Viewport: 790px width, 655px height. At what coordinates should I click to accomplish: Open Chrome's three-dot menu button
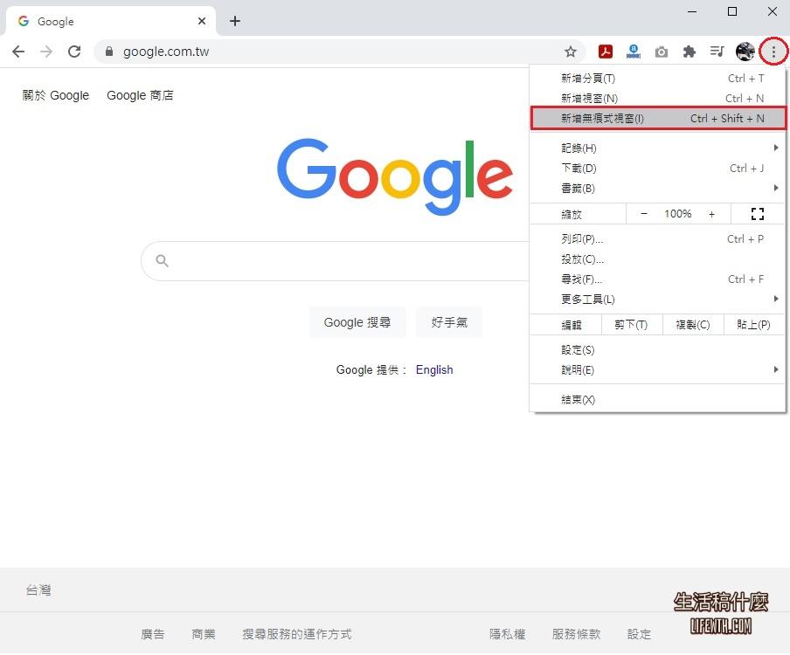pyautogui.click(x=773, y=52)
